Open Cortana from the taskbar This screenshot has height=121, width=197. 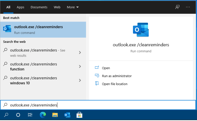click(18, 115)
